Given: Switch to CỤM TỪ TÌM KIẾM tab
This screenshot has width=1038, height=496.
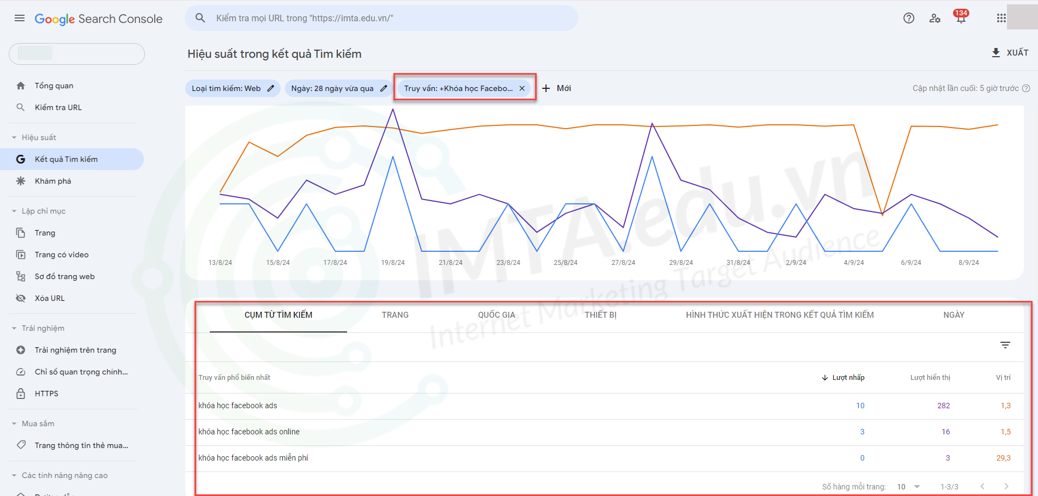Looking at the screenshot, I should [278, 315].
